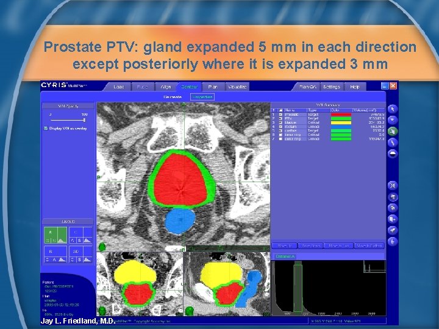
Task: Switch to the Delineate sub-tab
Action: [x=173, y=97]
